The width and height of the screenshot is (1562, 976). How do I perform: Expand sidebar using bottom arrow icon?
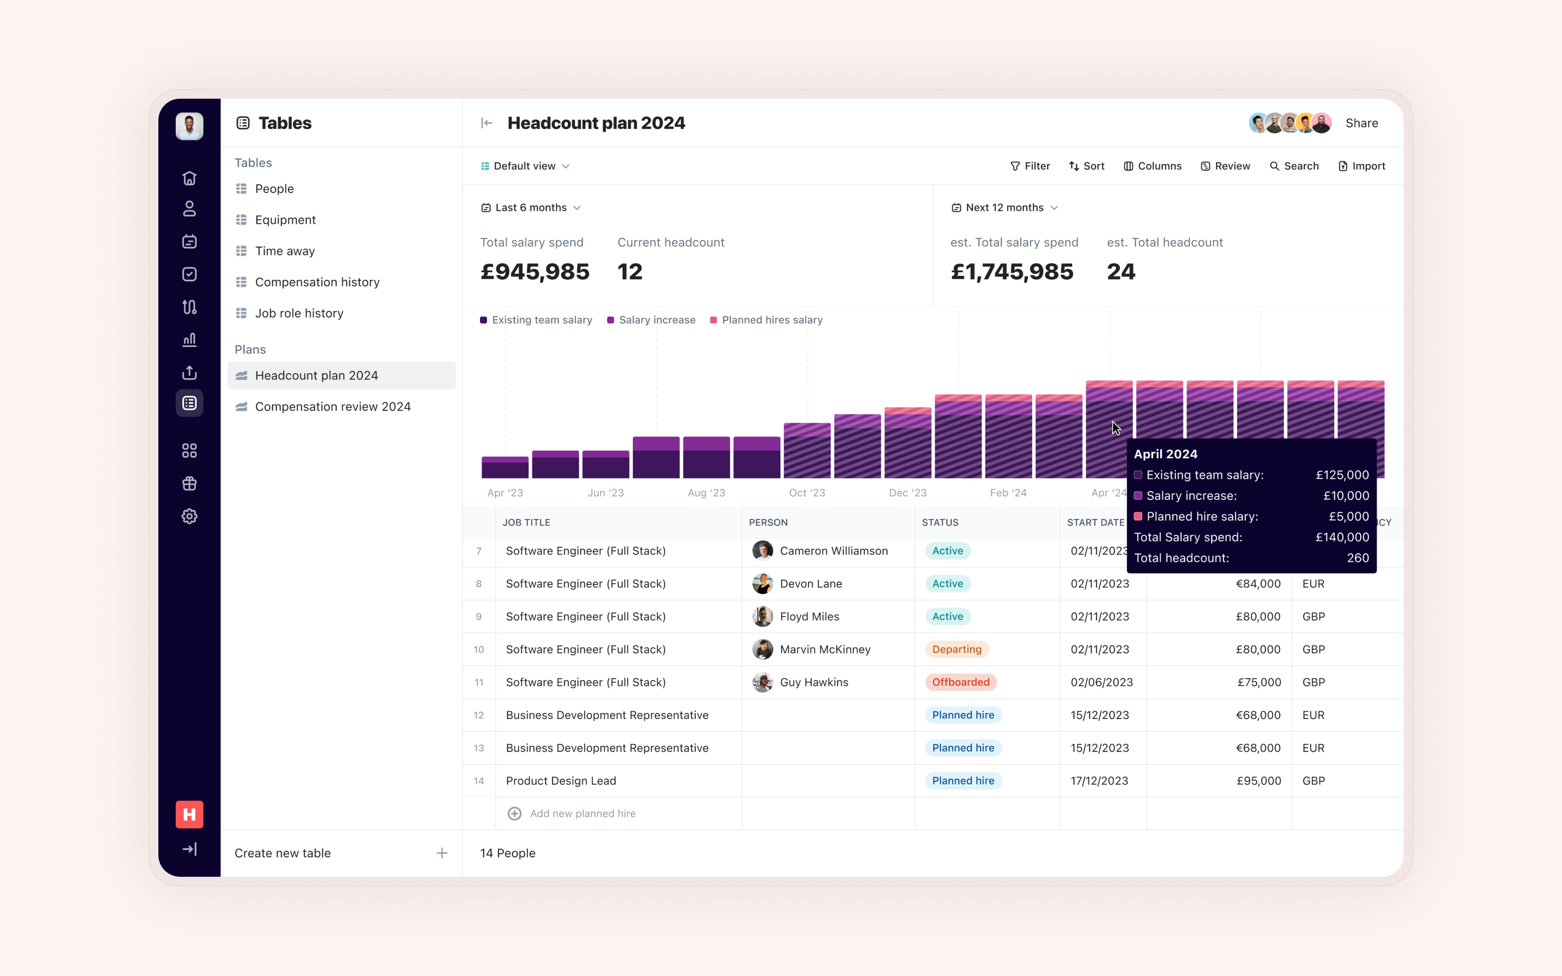[x=189, y=849]
